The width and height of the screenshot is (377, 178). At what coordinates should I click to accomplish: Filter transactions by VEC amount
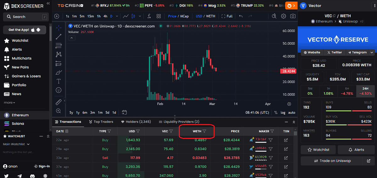(171, 131)
